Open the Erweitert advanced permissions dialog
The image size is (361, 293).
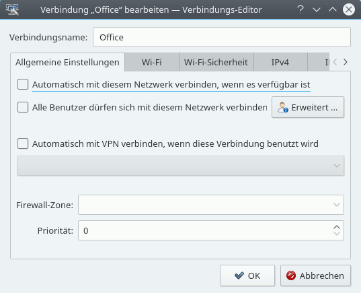point(308,107)
